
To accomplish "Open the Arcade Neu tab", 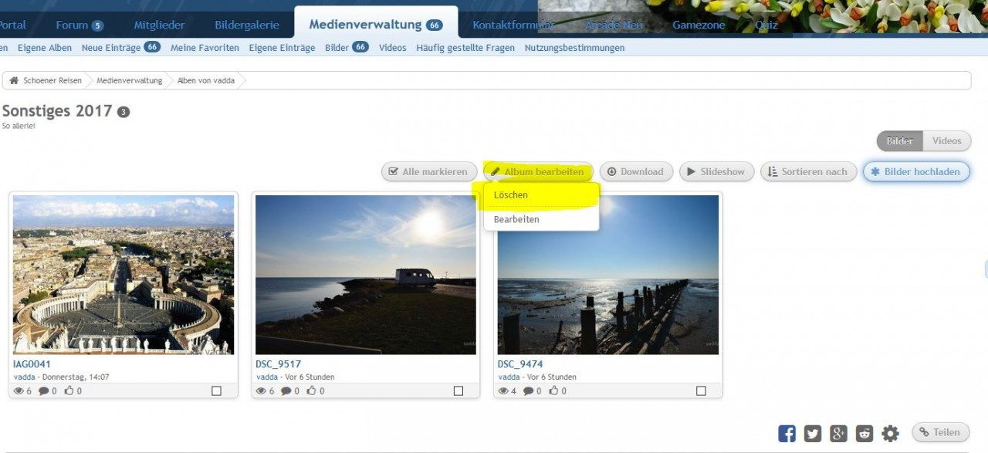I will coord(614,25).
